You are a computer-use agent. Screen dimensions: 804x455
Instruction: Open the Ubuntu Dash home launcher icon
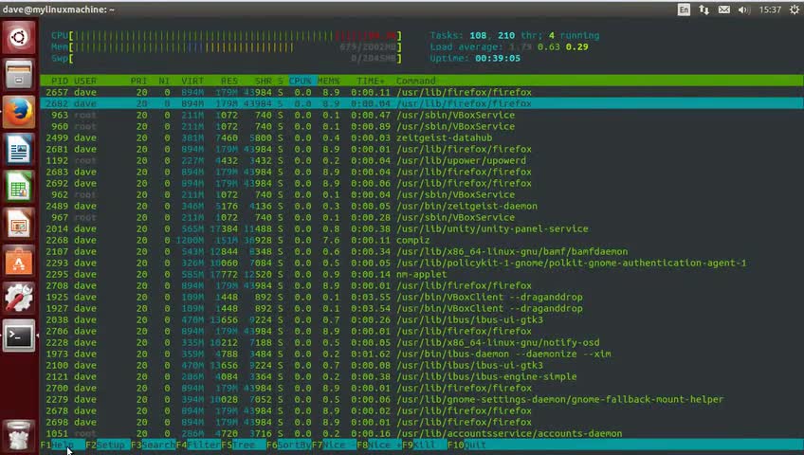[19, 37]
